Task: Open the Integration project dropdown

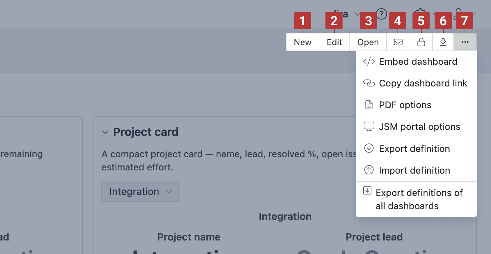Action: point(141,191)
